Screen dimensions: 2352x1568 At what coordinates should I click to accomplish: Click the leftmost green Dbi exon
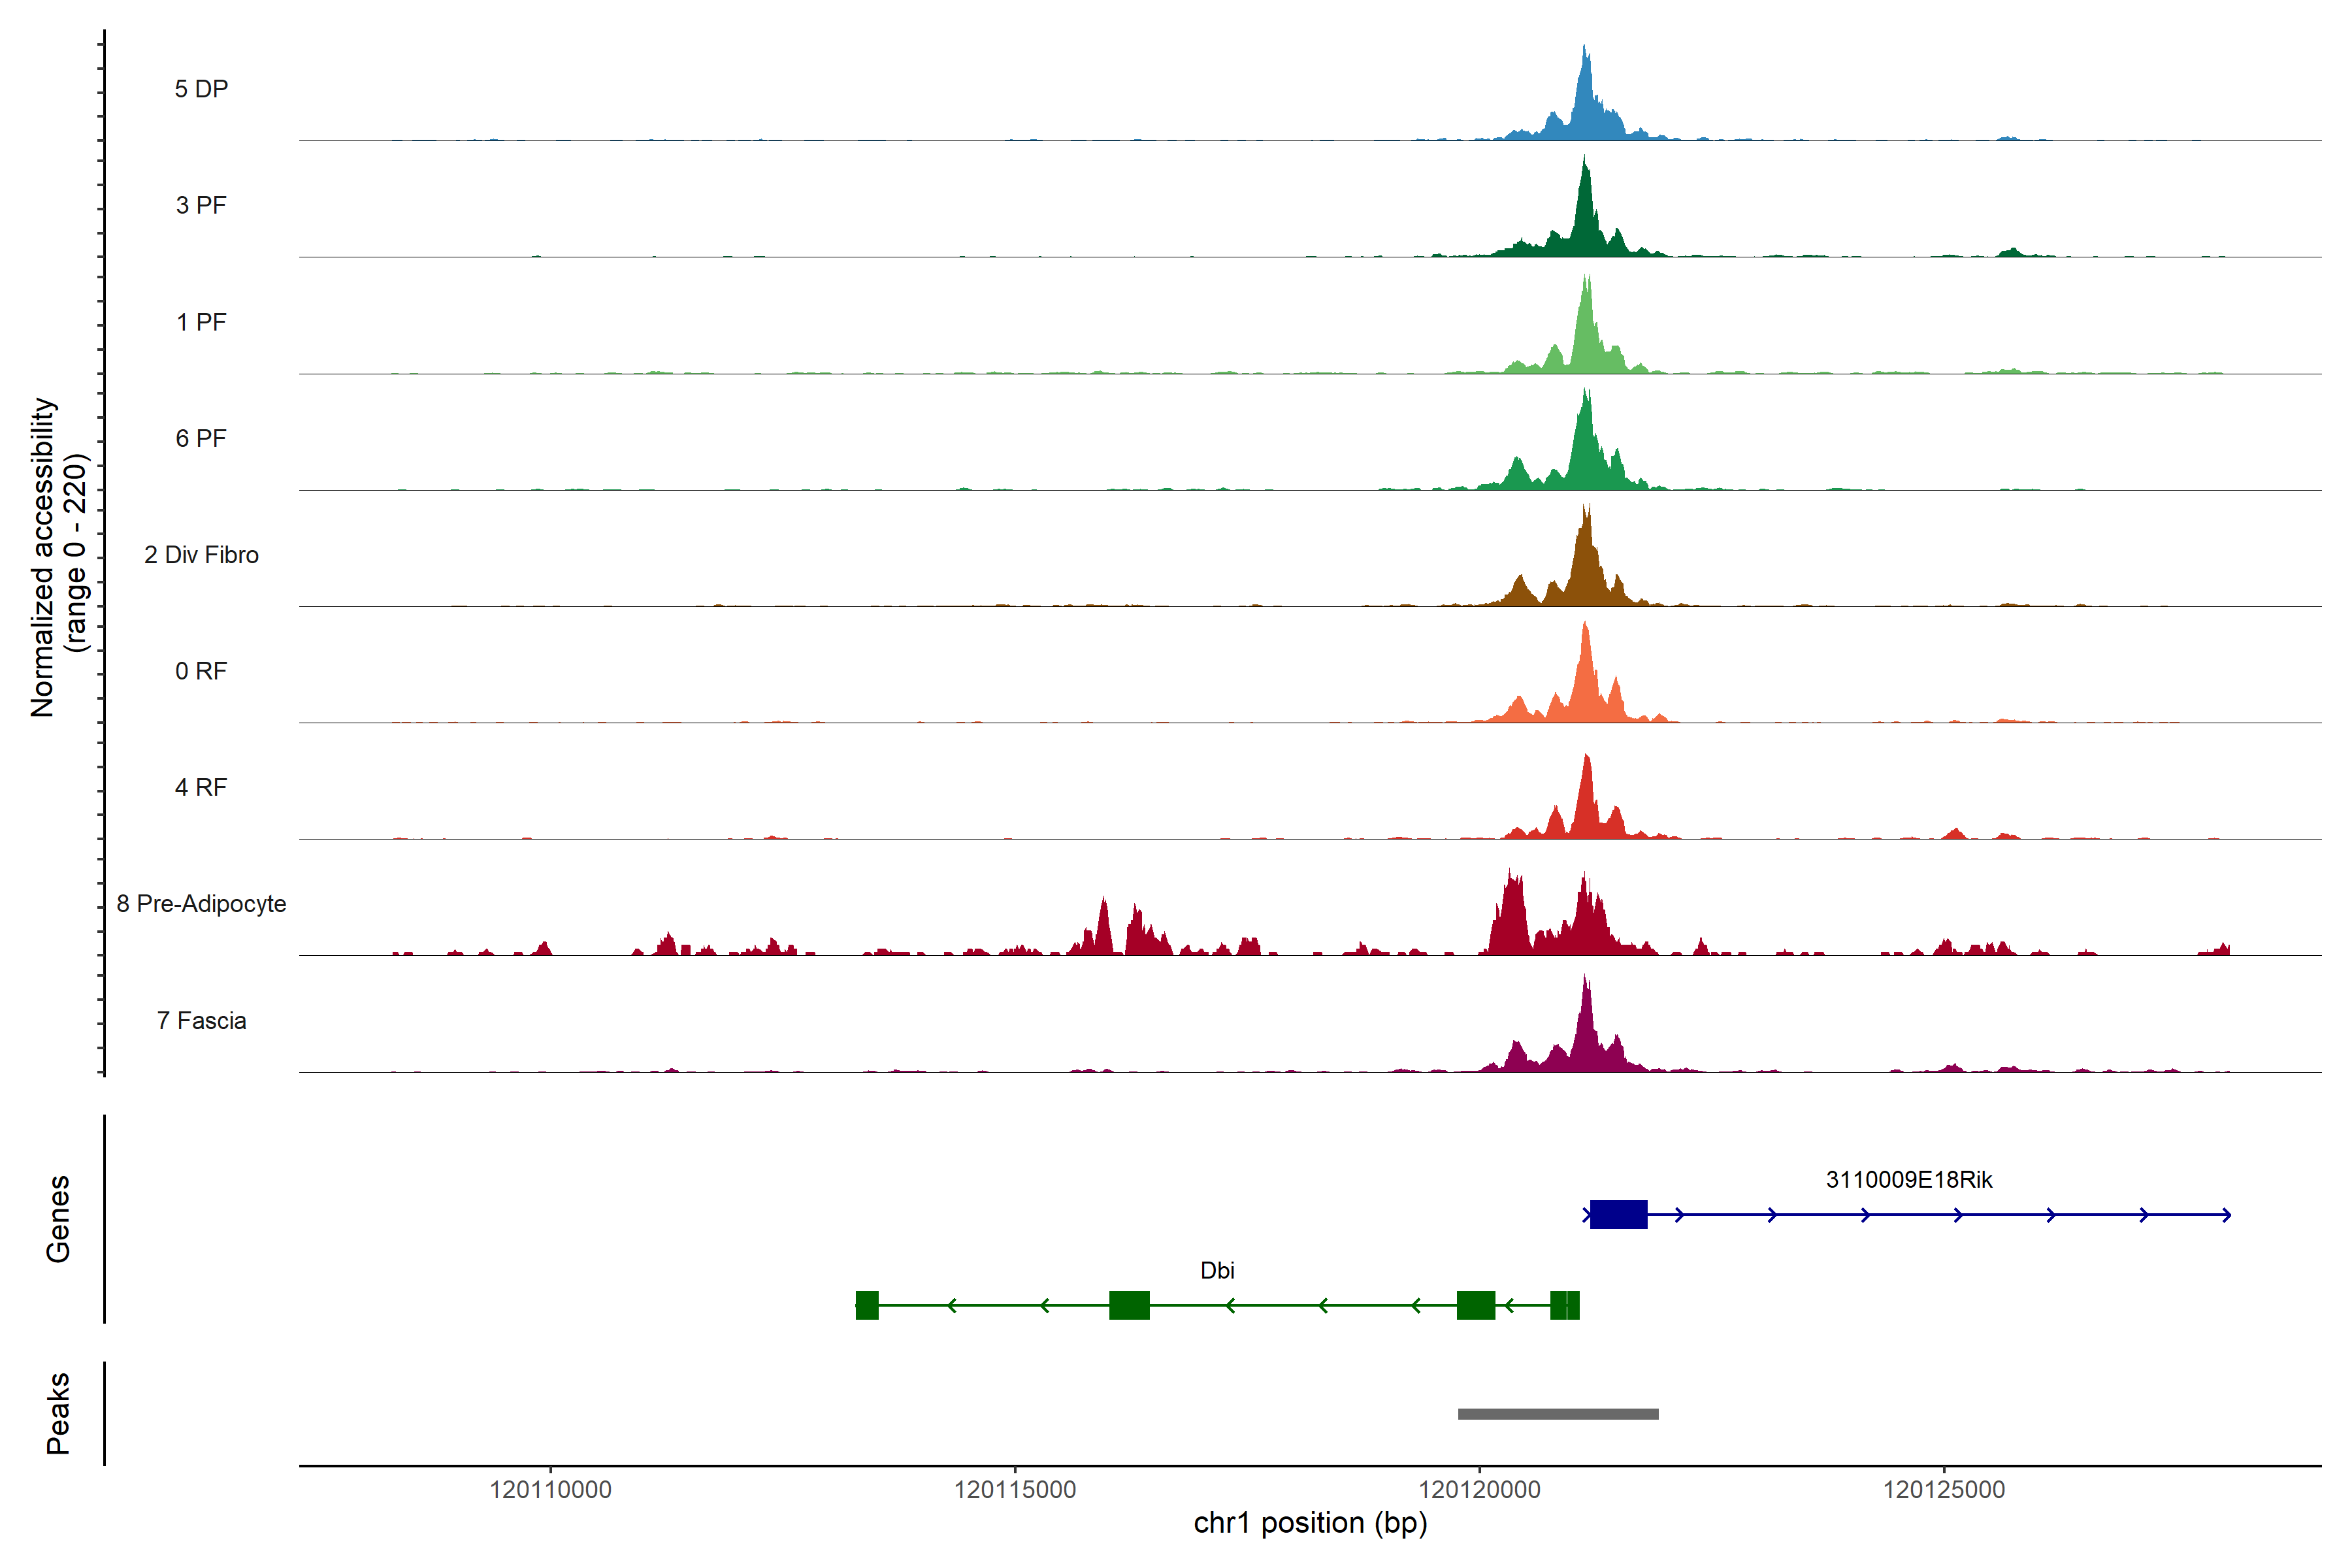(x=867, y=1305)
